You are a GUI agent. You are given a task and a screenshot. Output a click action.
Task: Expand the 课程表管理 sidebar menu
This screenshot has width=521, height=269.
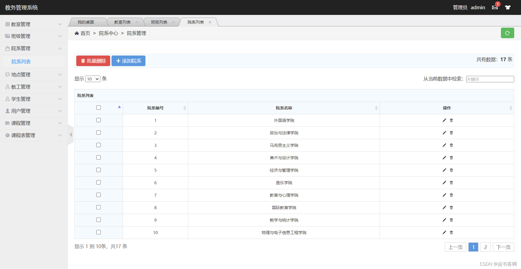point(34,135)
